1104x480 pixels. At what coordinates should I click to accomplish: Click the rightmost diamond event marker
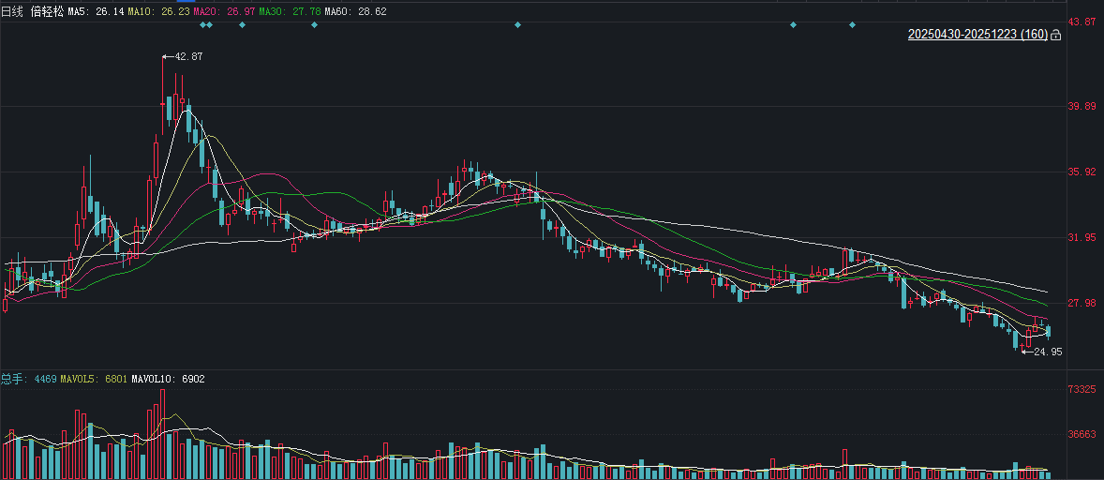(852, 24)
